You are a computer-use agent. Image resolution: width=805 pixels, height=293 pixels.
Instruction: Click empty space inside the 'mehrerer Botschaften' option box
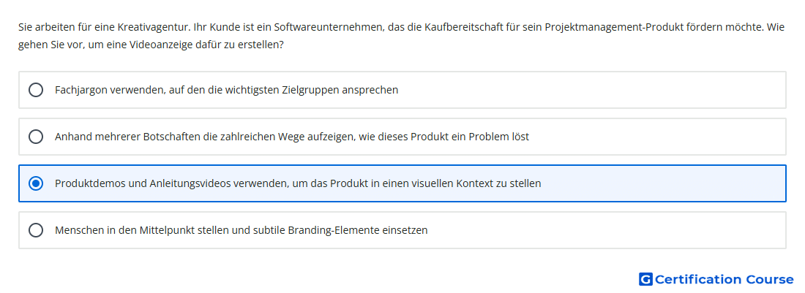pyautogui.click(x=659, y=137)
